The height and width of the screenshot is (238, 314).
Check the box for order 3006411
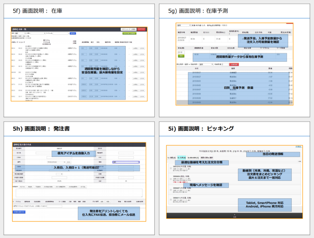[171, 200]
